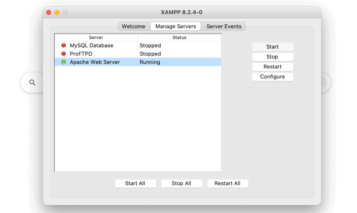357x213 pixels.
Task: Click the red status icon beside ProFTPD
Action: [63, 54]
